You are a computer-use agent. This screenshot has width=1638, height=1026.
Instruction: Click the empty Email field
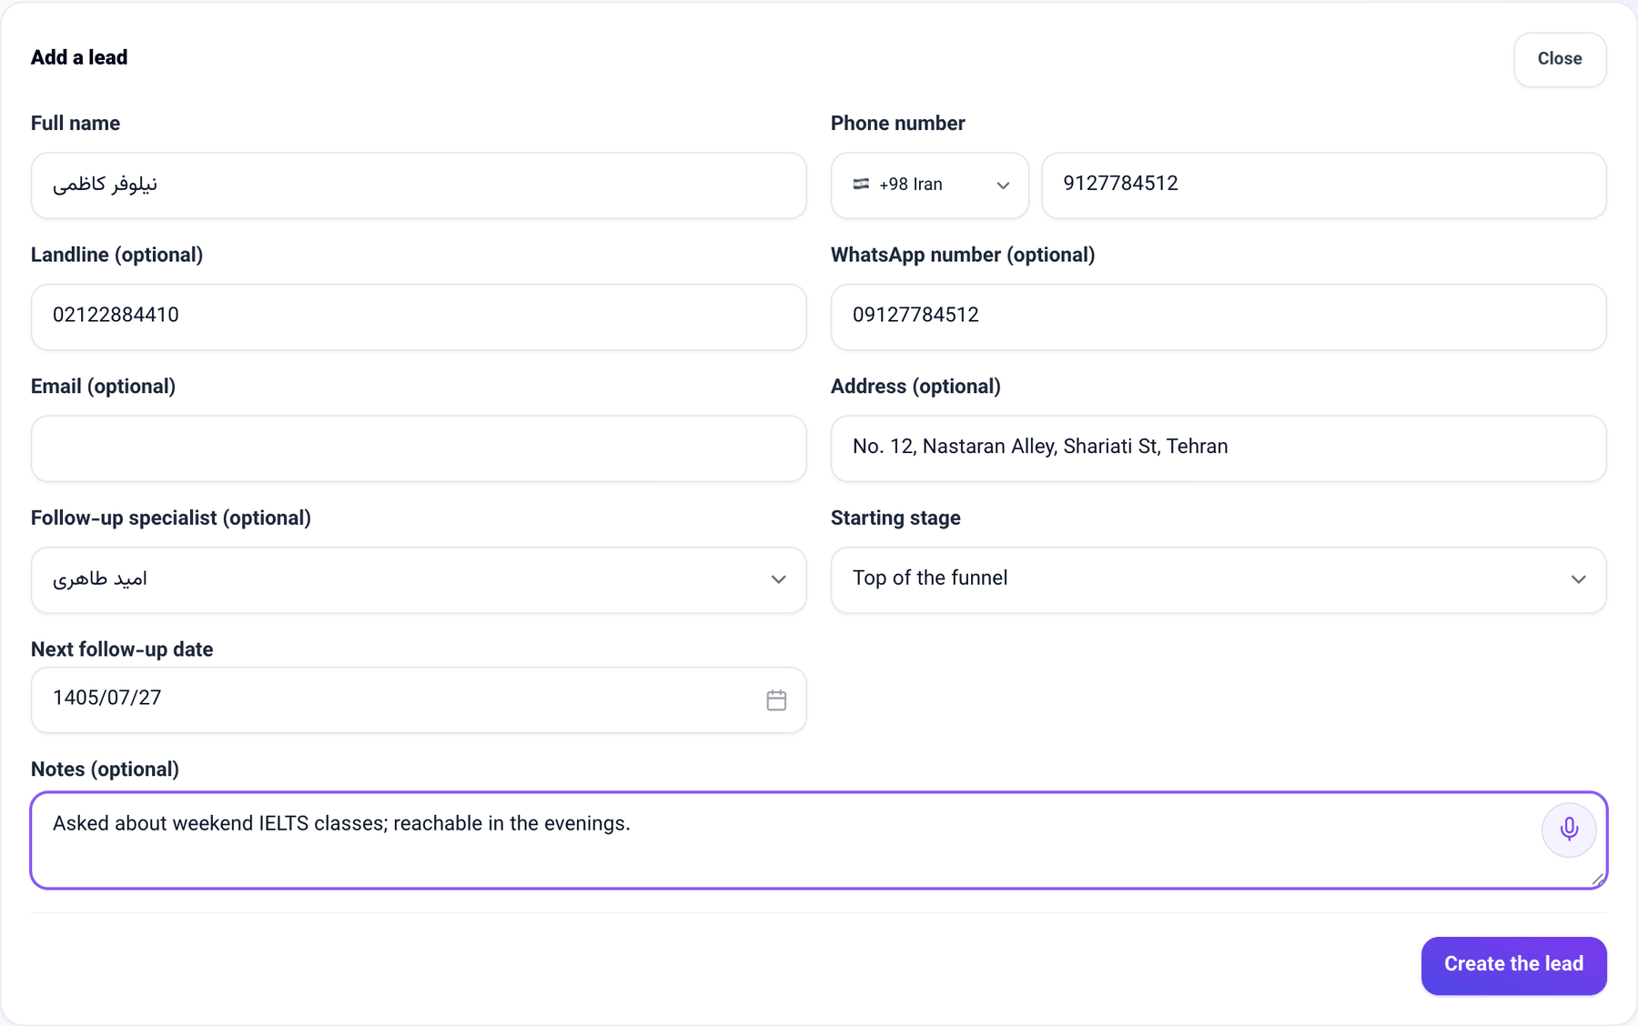[419, 448]
